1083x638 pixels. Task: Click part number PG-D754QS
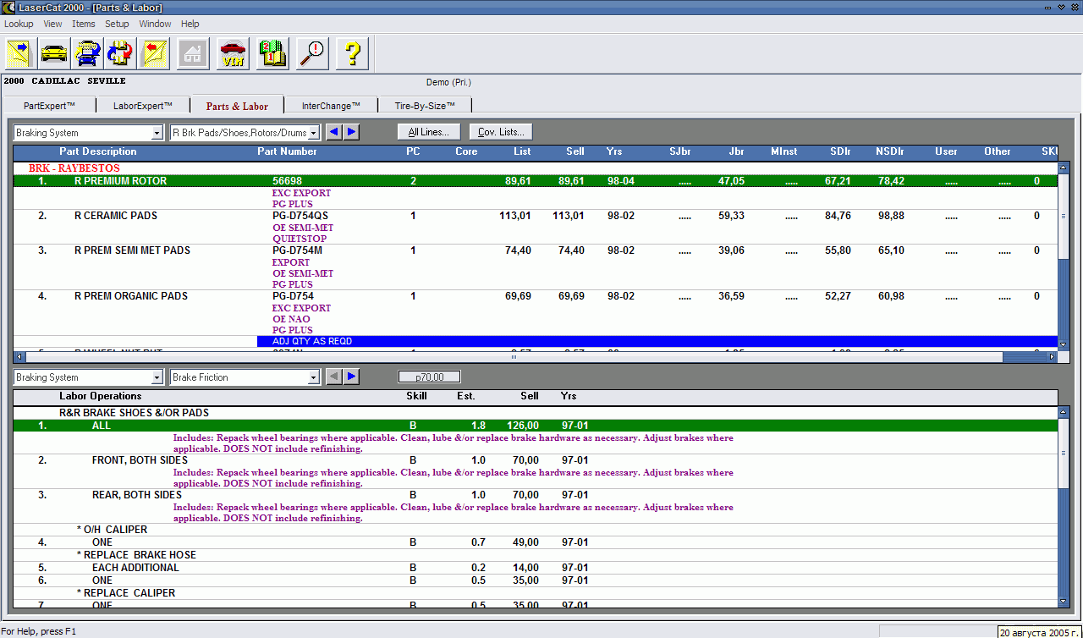300,216
